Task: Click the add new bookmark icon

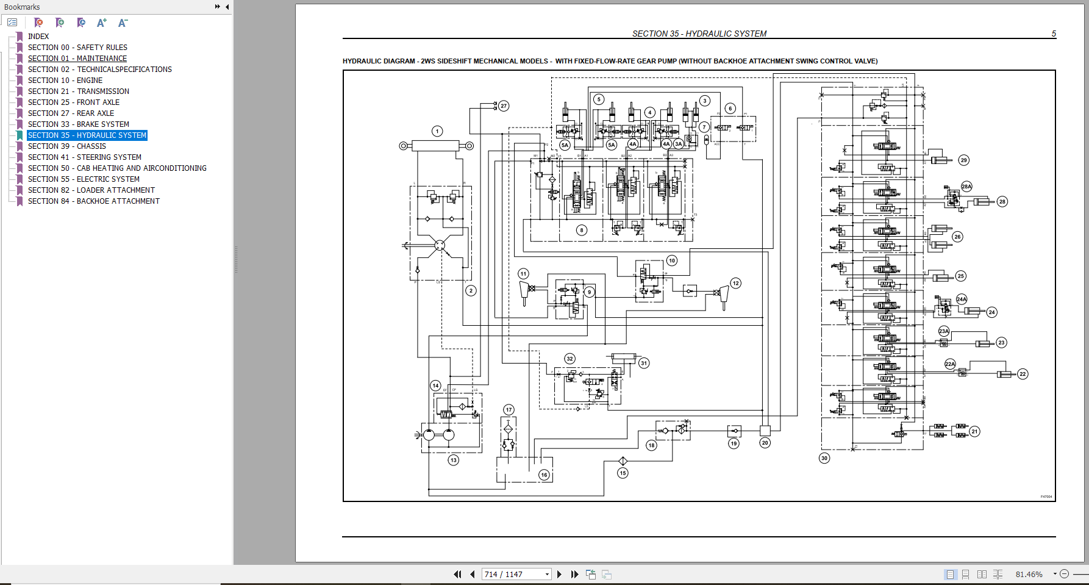Action: tap(60, 23)
